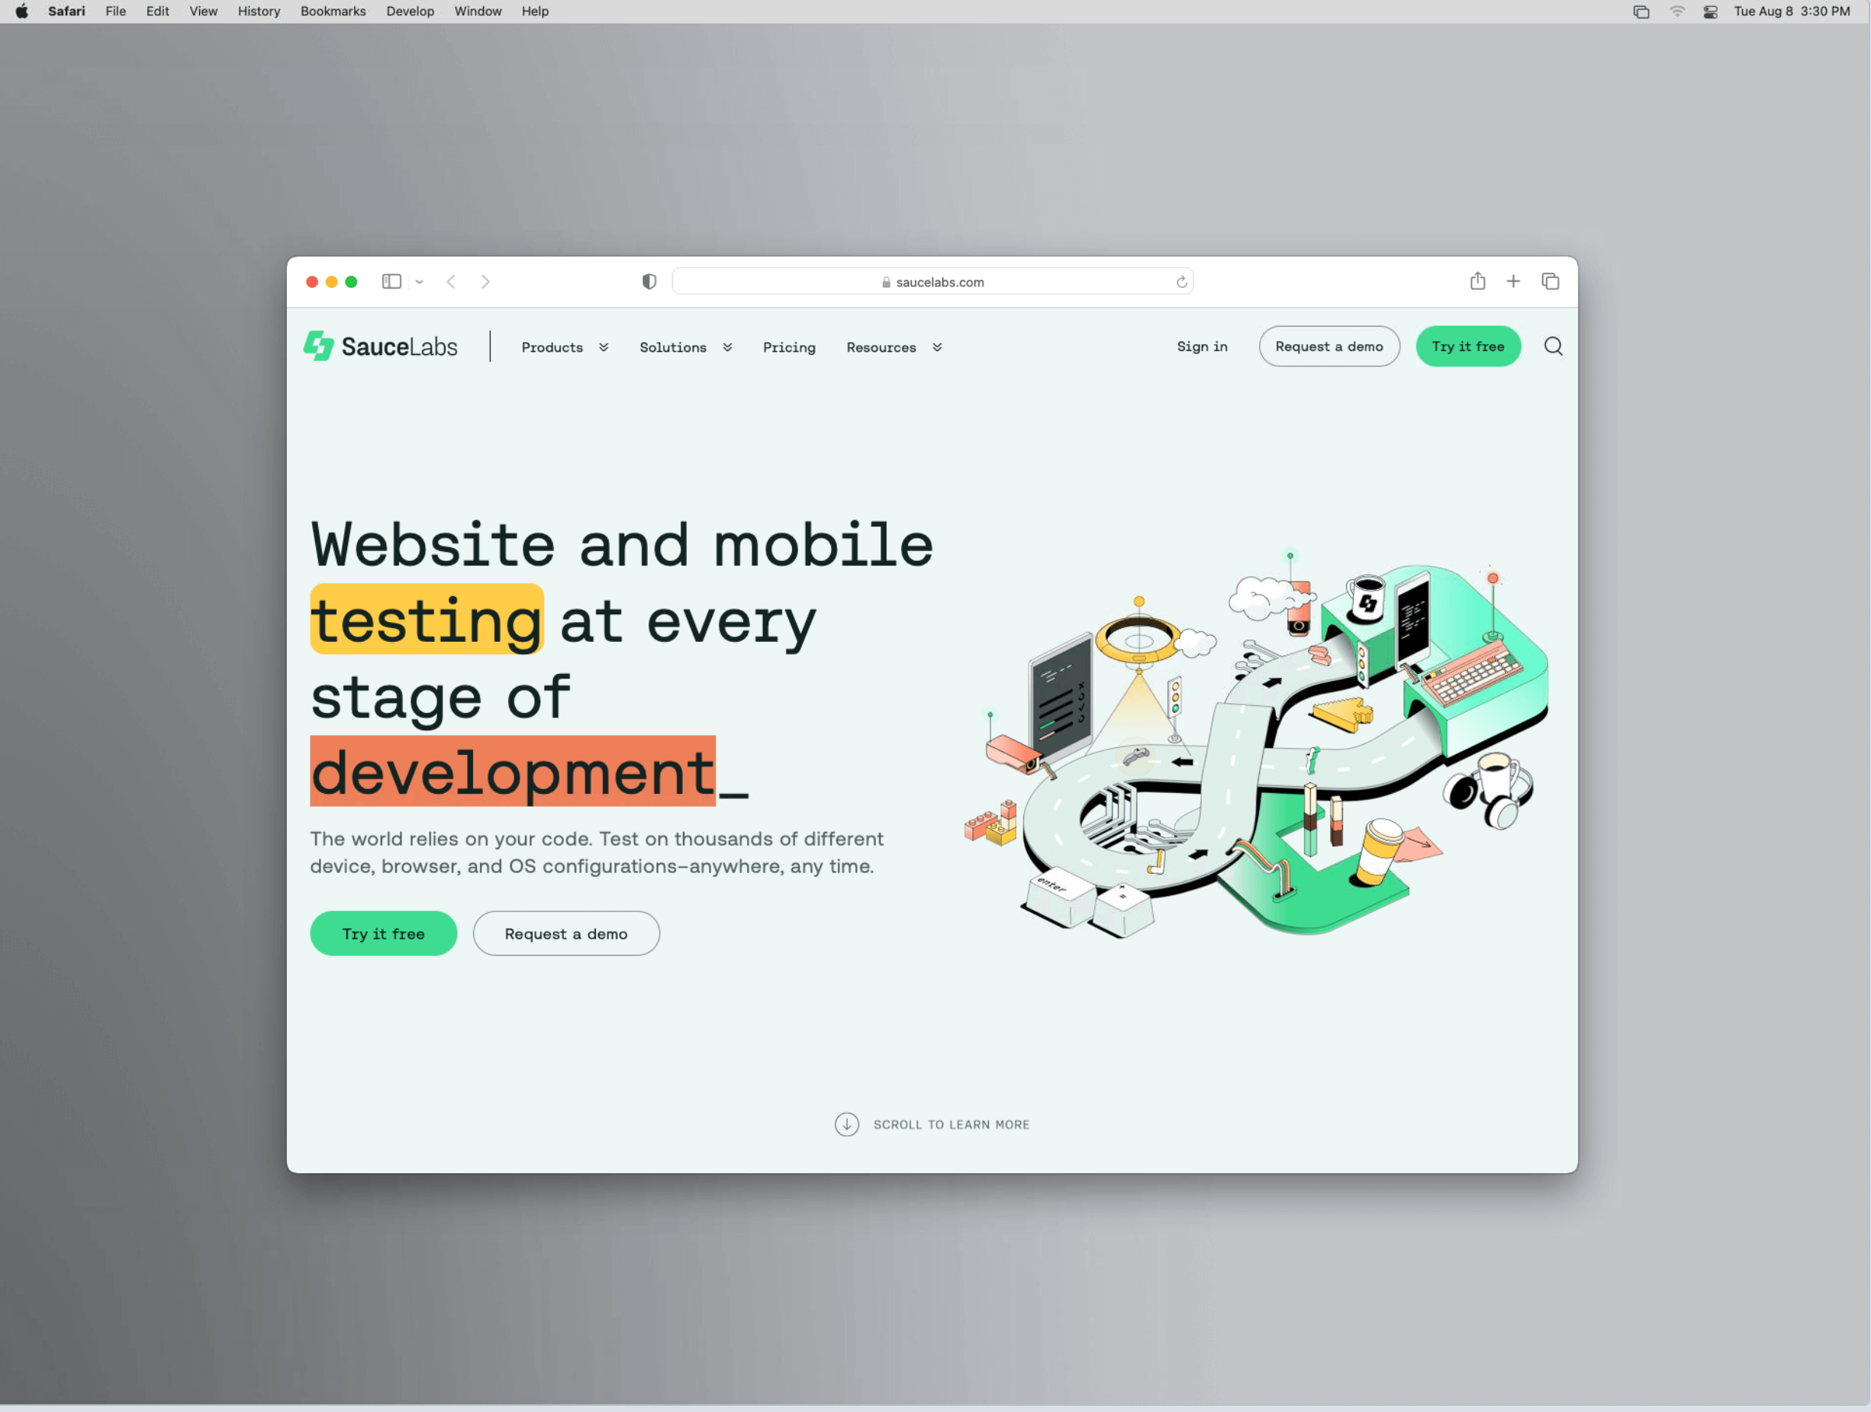Image resolution: width=1871 pixels, height=1412 pixels.
Task: Click the share/export icon in browser toolbar
Action: tap(1477, 280)
